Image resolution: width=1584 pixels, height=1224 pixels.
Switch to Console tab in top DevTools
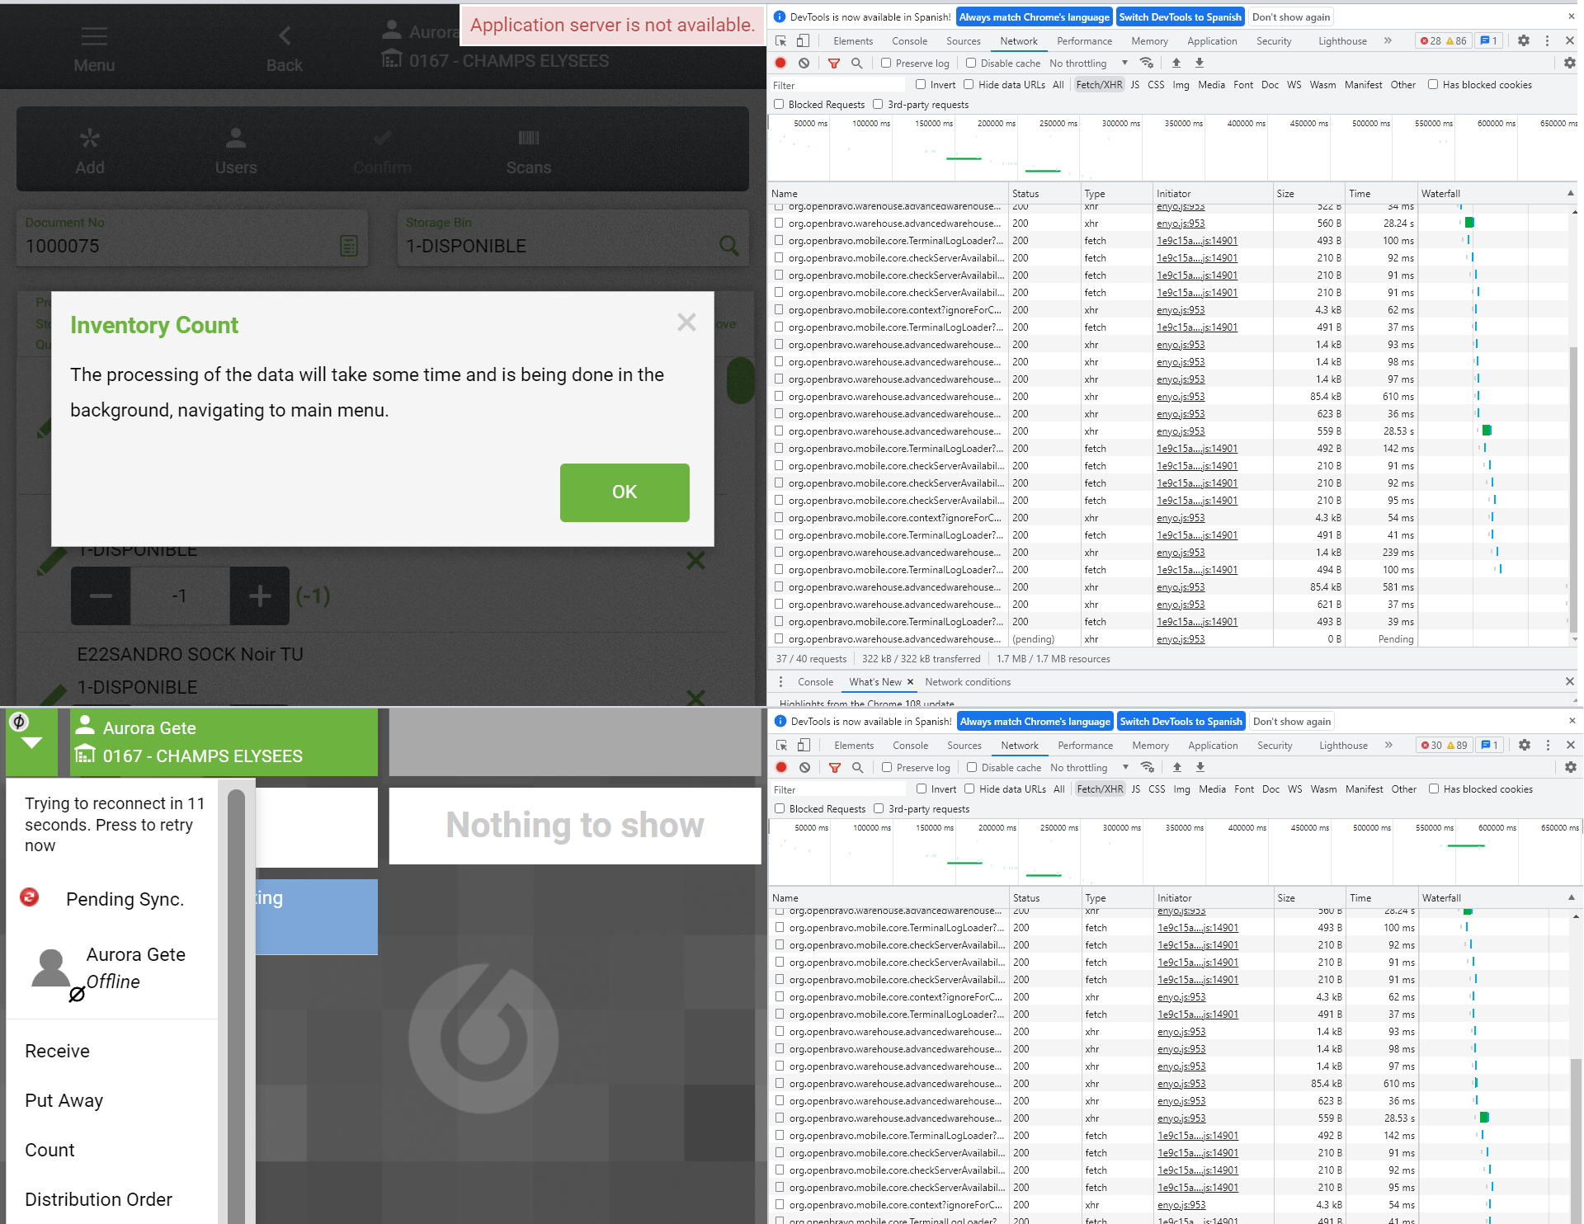pos(909,40)
